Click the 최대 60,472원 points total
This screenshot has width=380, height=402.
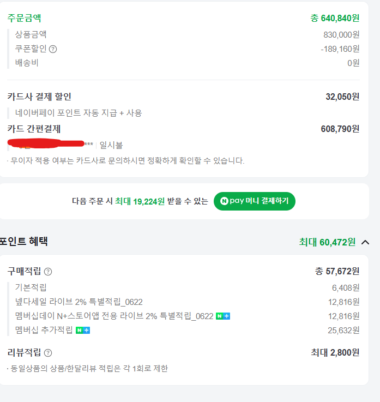tap(327, 242)
